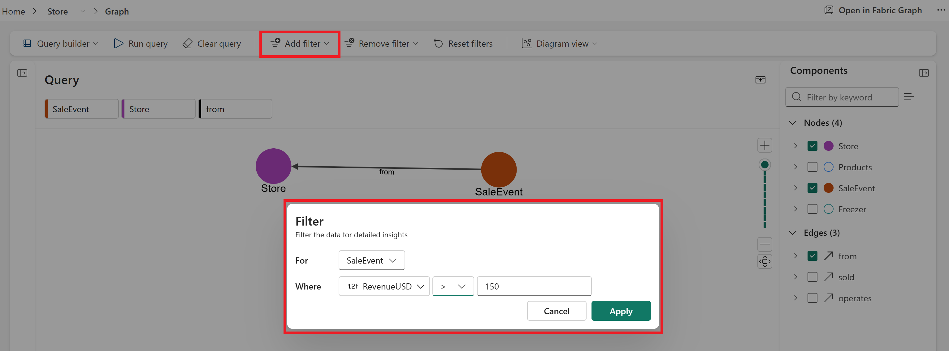This screenshot has width=949, height=351.
Task: Expand the from edge row
Action: point(795,256)
